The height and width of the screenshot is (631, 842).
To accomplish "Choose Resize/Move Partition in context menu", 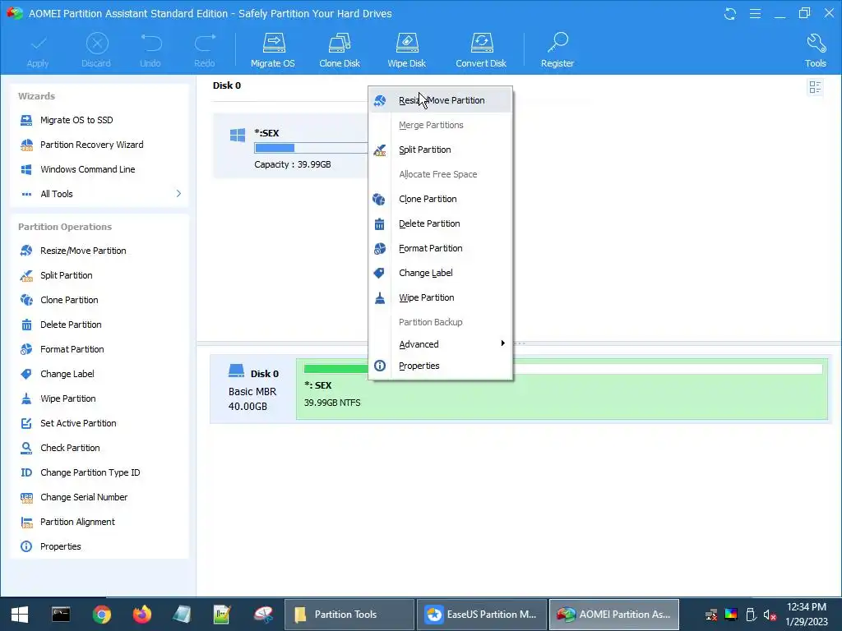I will tap(441, 100).
